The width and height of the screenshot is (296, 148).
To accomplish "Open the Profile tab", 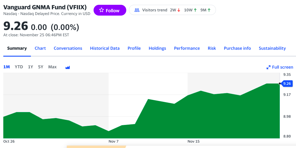I will tap(134, 48).
